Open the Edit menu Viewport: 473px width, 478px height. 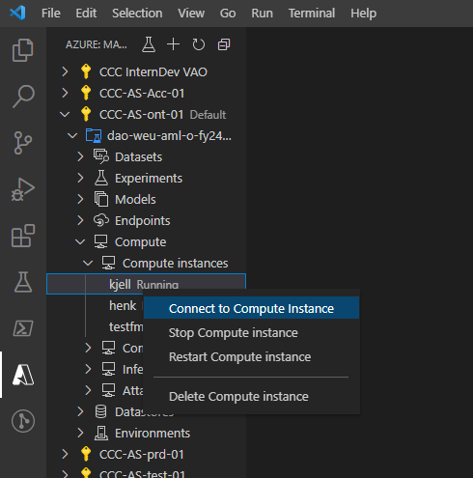click(x=86, y=14)
